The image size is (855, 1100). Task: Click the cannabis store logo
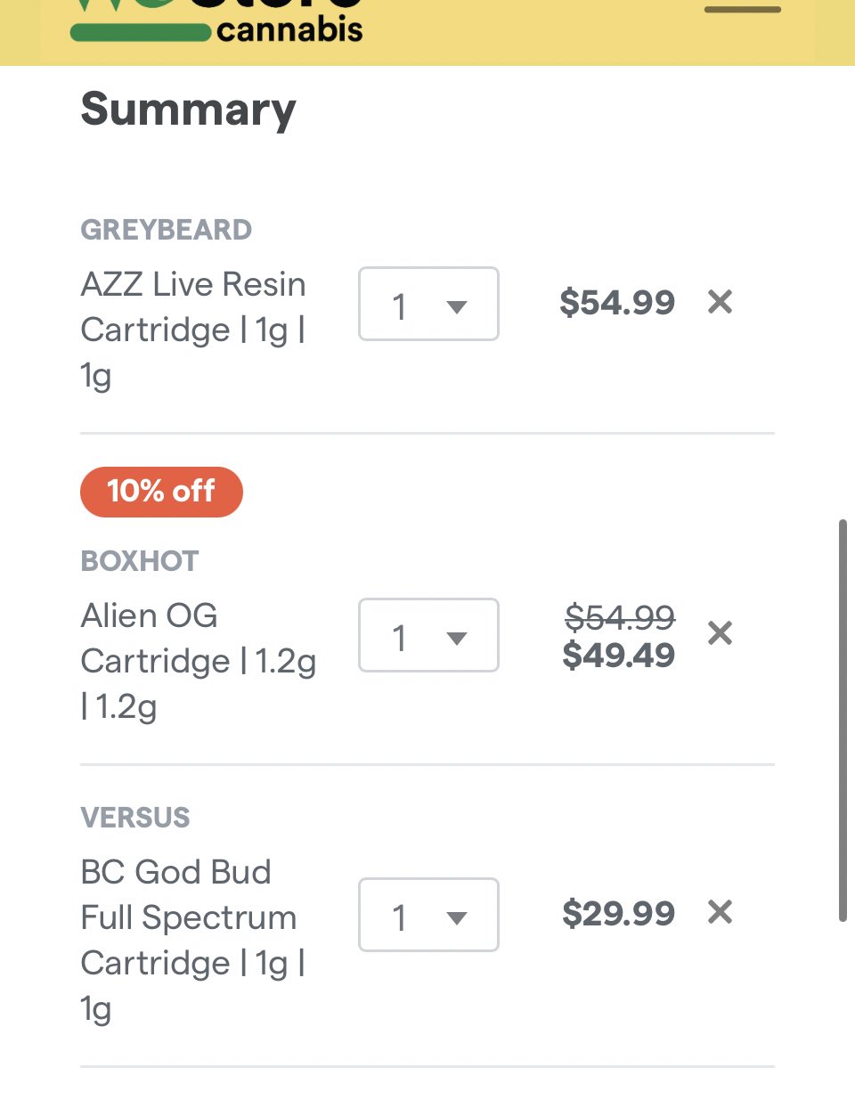click(216, 21)
